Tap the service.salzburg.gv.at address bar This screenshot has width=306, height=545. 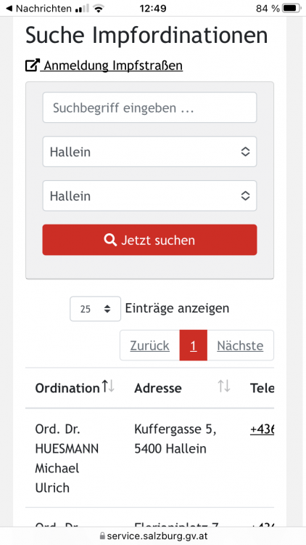[153, 536]
